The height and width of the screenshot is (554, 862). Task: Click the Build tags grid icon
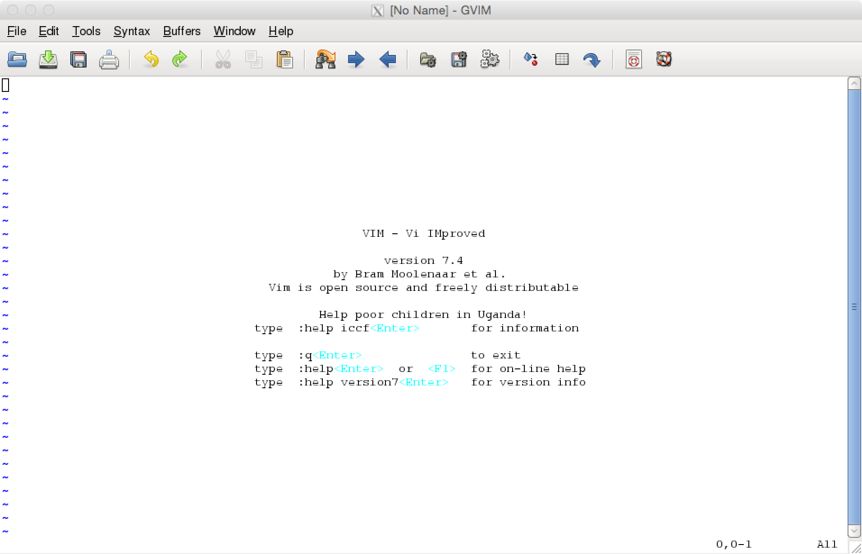(562, 59)
